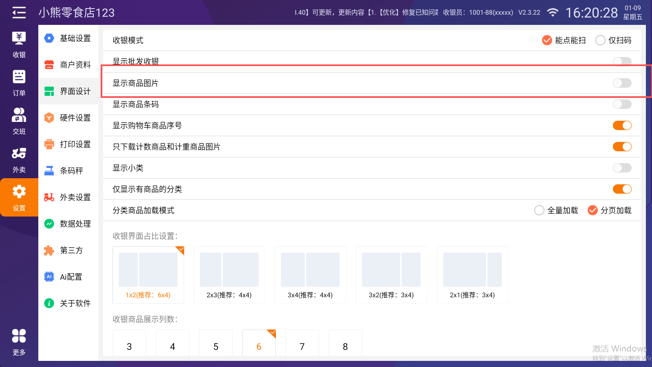Click the WiFi status icon
This screenshot has height=367, width=652.
click(x=553, y=13)
